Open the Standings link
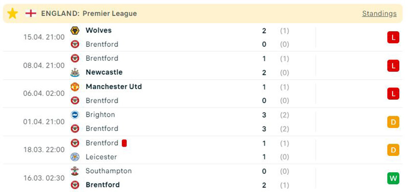Screen dimensions: 408x192 [379, 14]
